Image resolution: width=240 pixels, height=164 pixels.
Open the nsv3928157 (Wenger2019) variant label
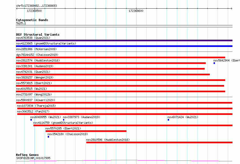point(35,77)
